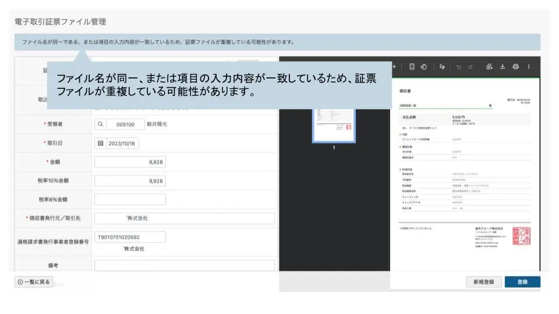Click the 適格請求書発行事業者登録番号 label
This screenshot has height=314, width=559.
click(x=53, y=242)
